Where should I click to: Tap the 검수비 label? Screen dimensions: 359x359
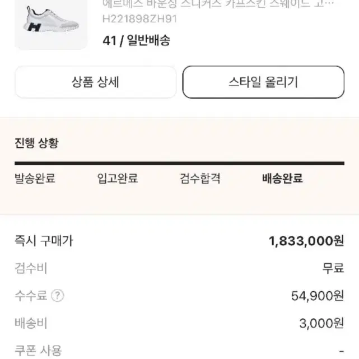coord(31,268)
